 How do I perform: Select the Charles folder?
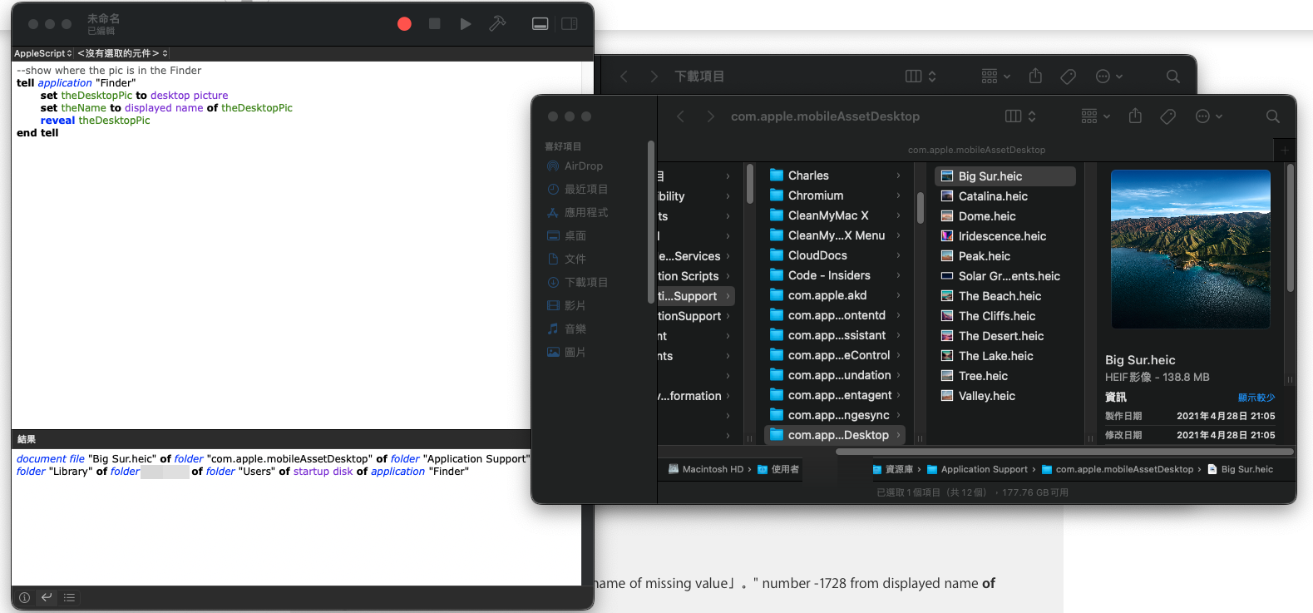pyautogui.click(x=835, y=175)
